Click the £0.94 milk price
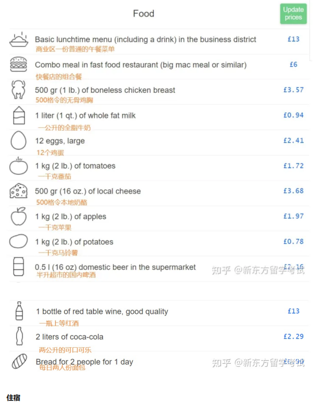This screenshot has width=321, height=403. point(293,115)
